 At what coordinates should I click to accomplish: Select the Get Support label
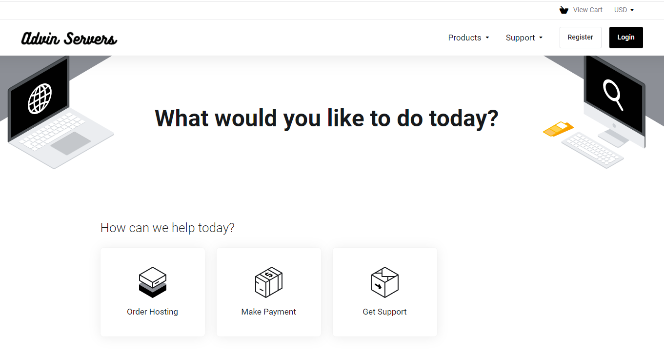pyautogui.click(x=384, y=312)
